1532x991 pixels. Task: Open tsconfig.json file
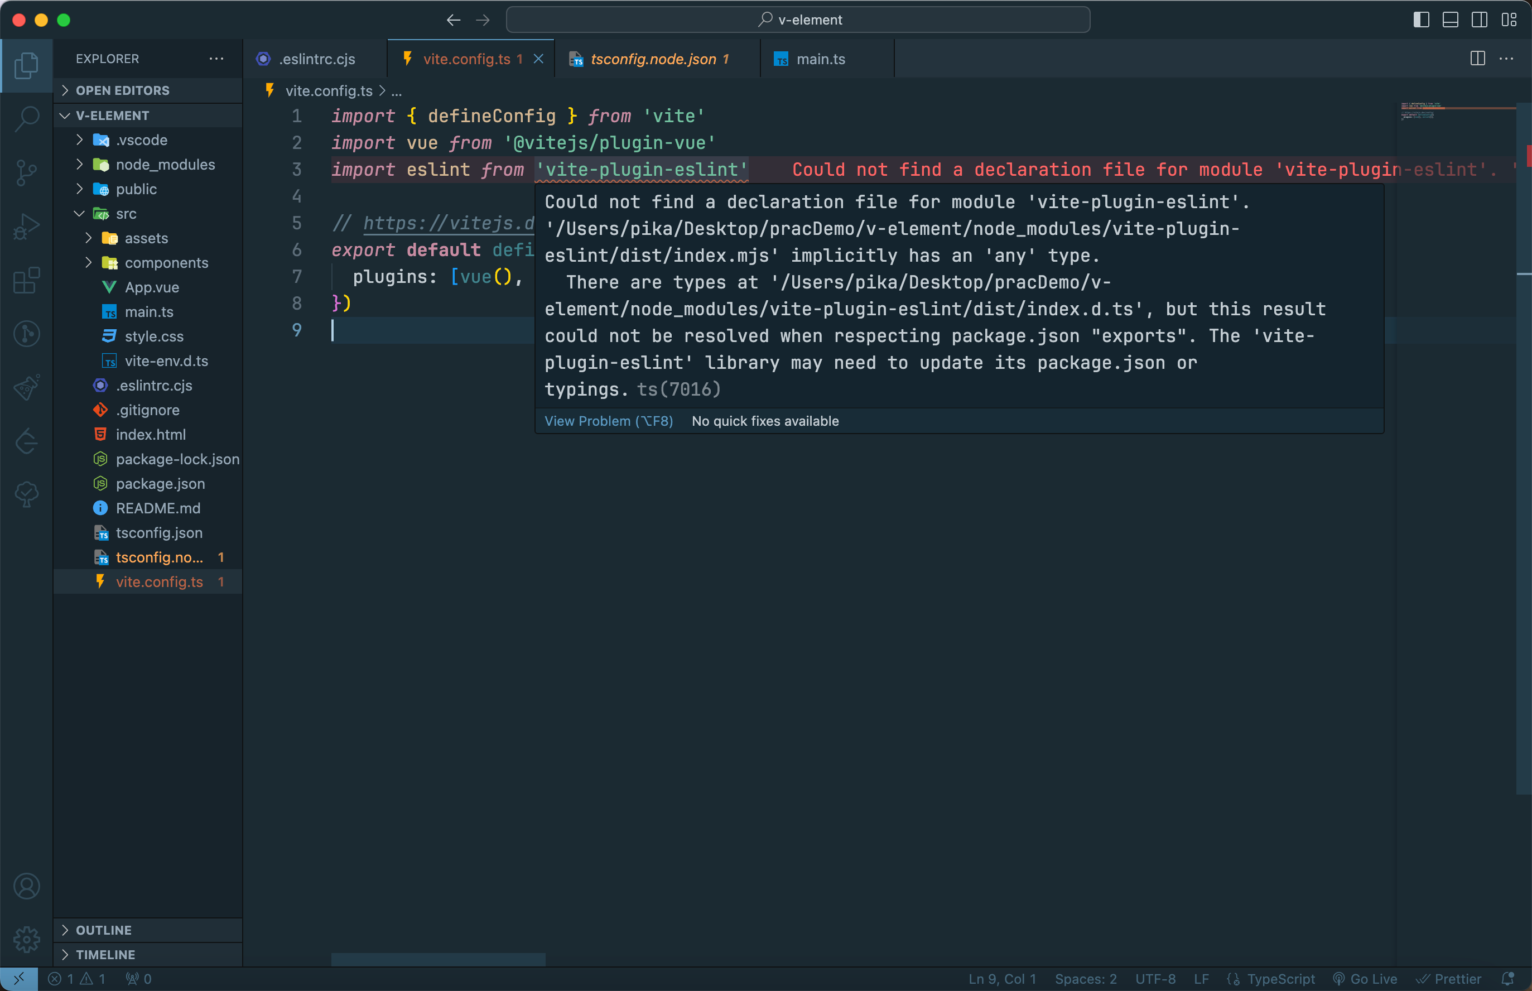(148, 532)
